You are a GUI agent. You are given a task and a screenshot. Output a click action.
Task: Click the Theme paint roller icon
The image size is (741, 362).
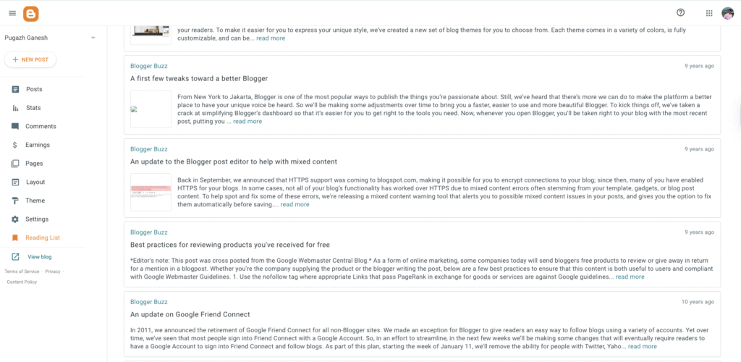(15, 201)
